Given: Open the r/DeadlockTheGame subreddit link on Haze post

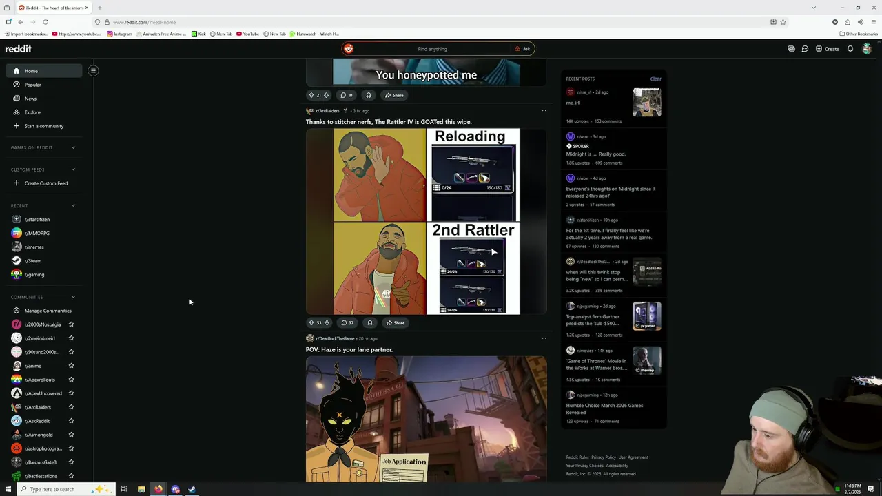Looking at the screenshot, I should [335, 338].
